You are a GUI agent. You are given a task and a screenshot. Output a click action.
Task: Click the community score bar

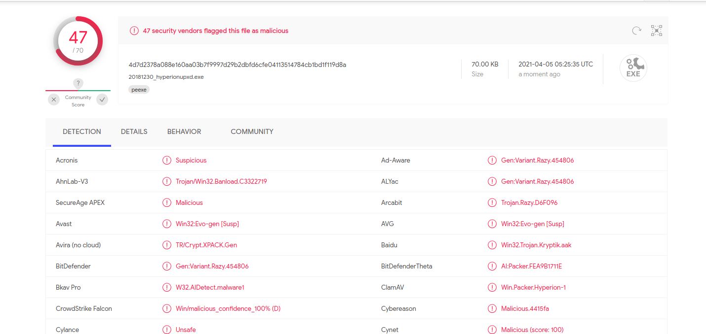click(x=78, y=91)
